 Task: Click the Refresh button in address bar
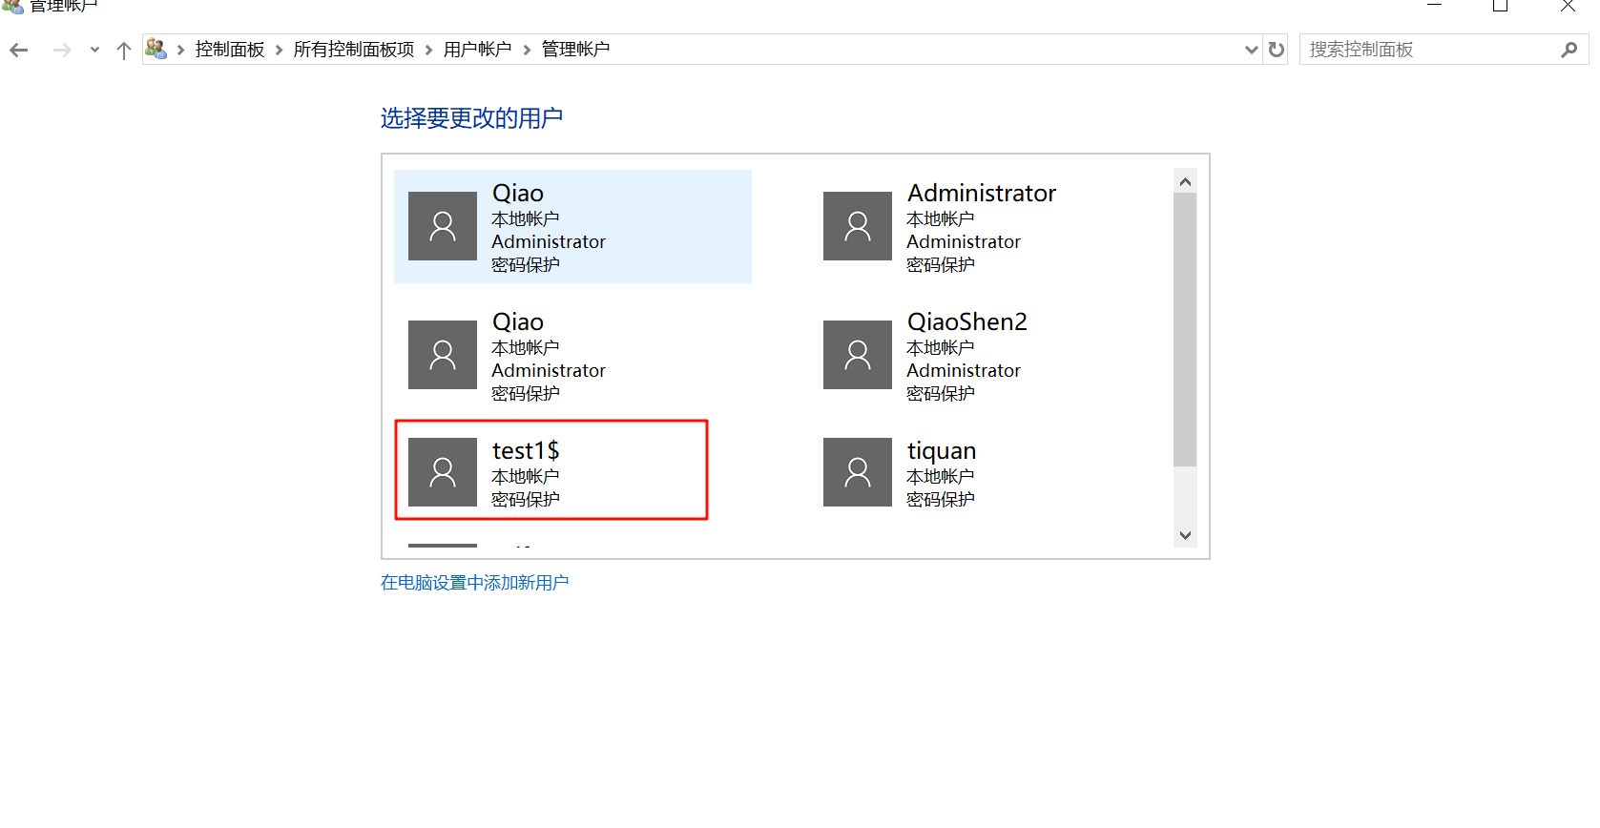point(1277,50)
